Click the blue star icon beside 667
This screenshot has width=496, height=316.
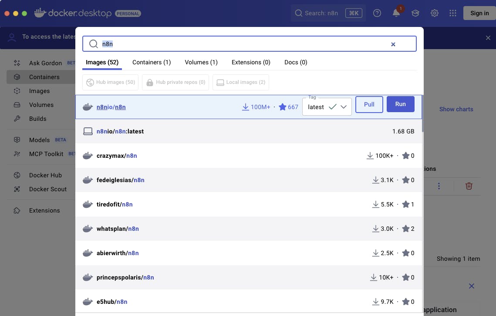(282, 106)
